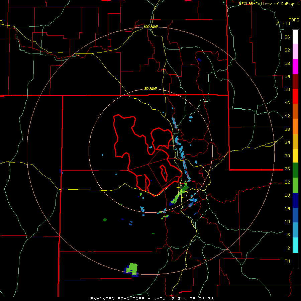This screenshot has height=301, width=301.
Task: Click the 38 value on the legend
Action: tap(287, 129)
